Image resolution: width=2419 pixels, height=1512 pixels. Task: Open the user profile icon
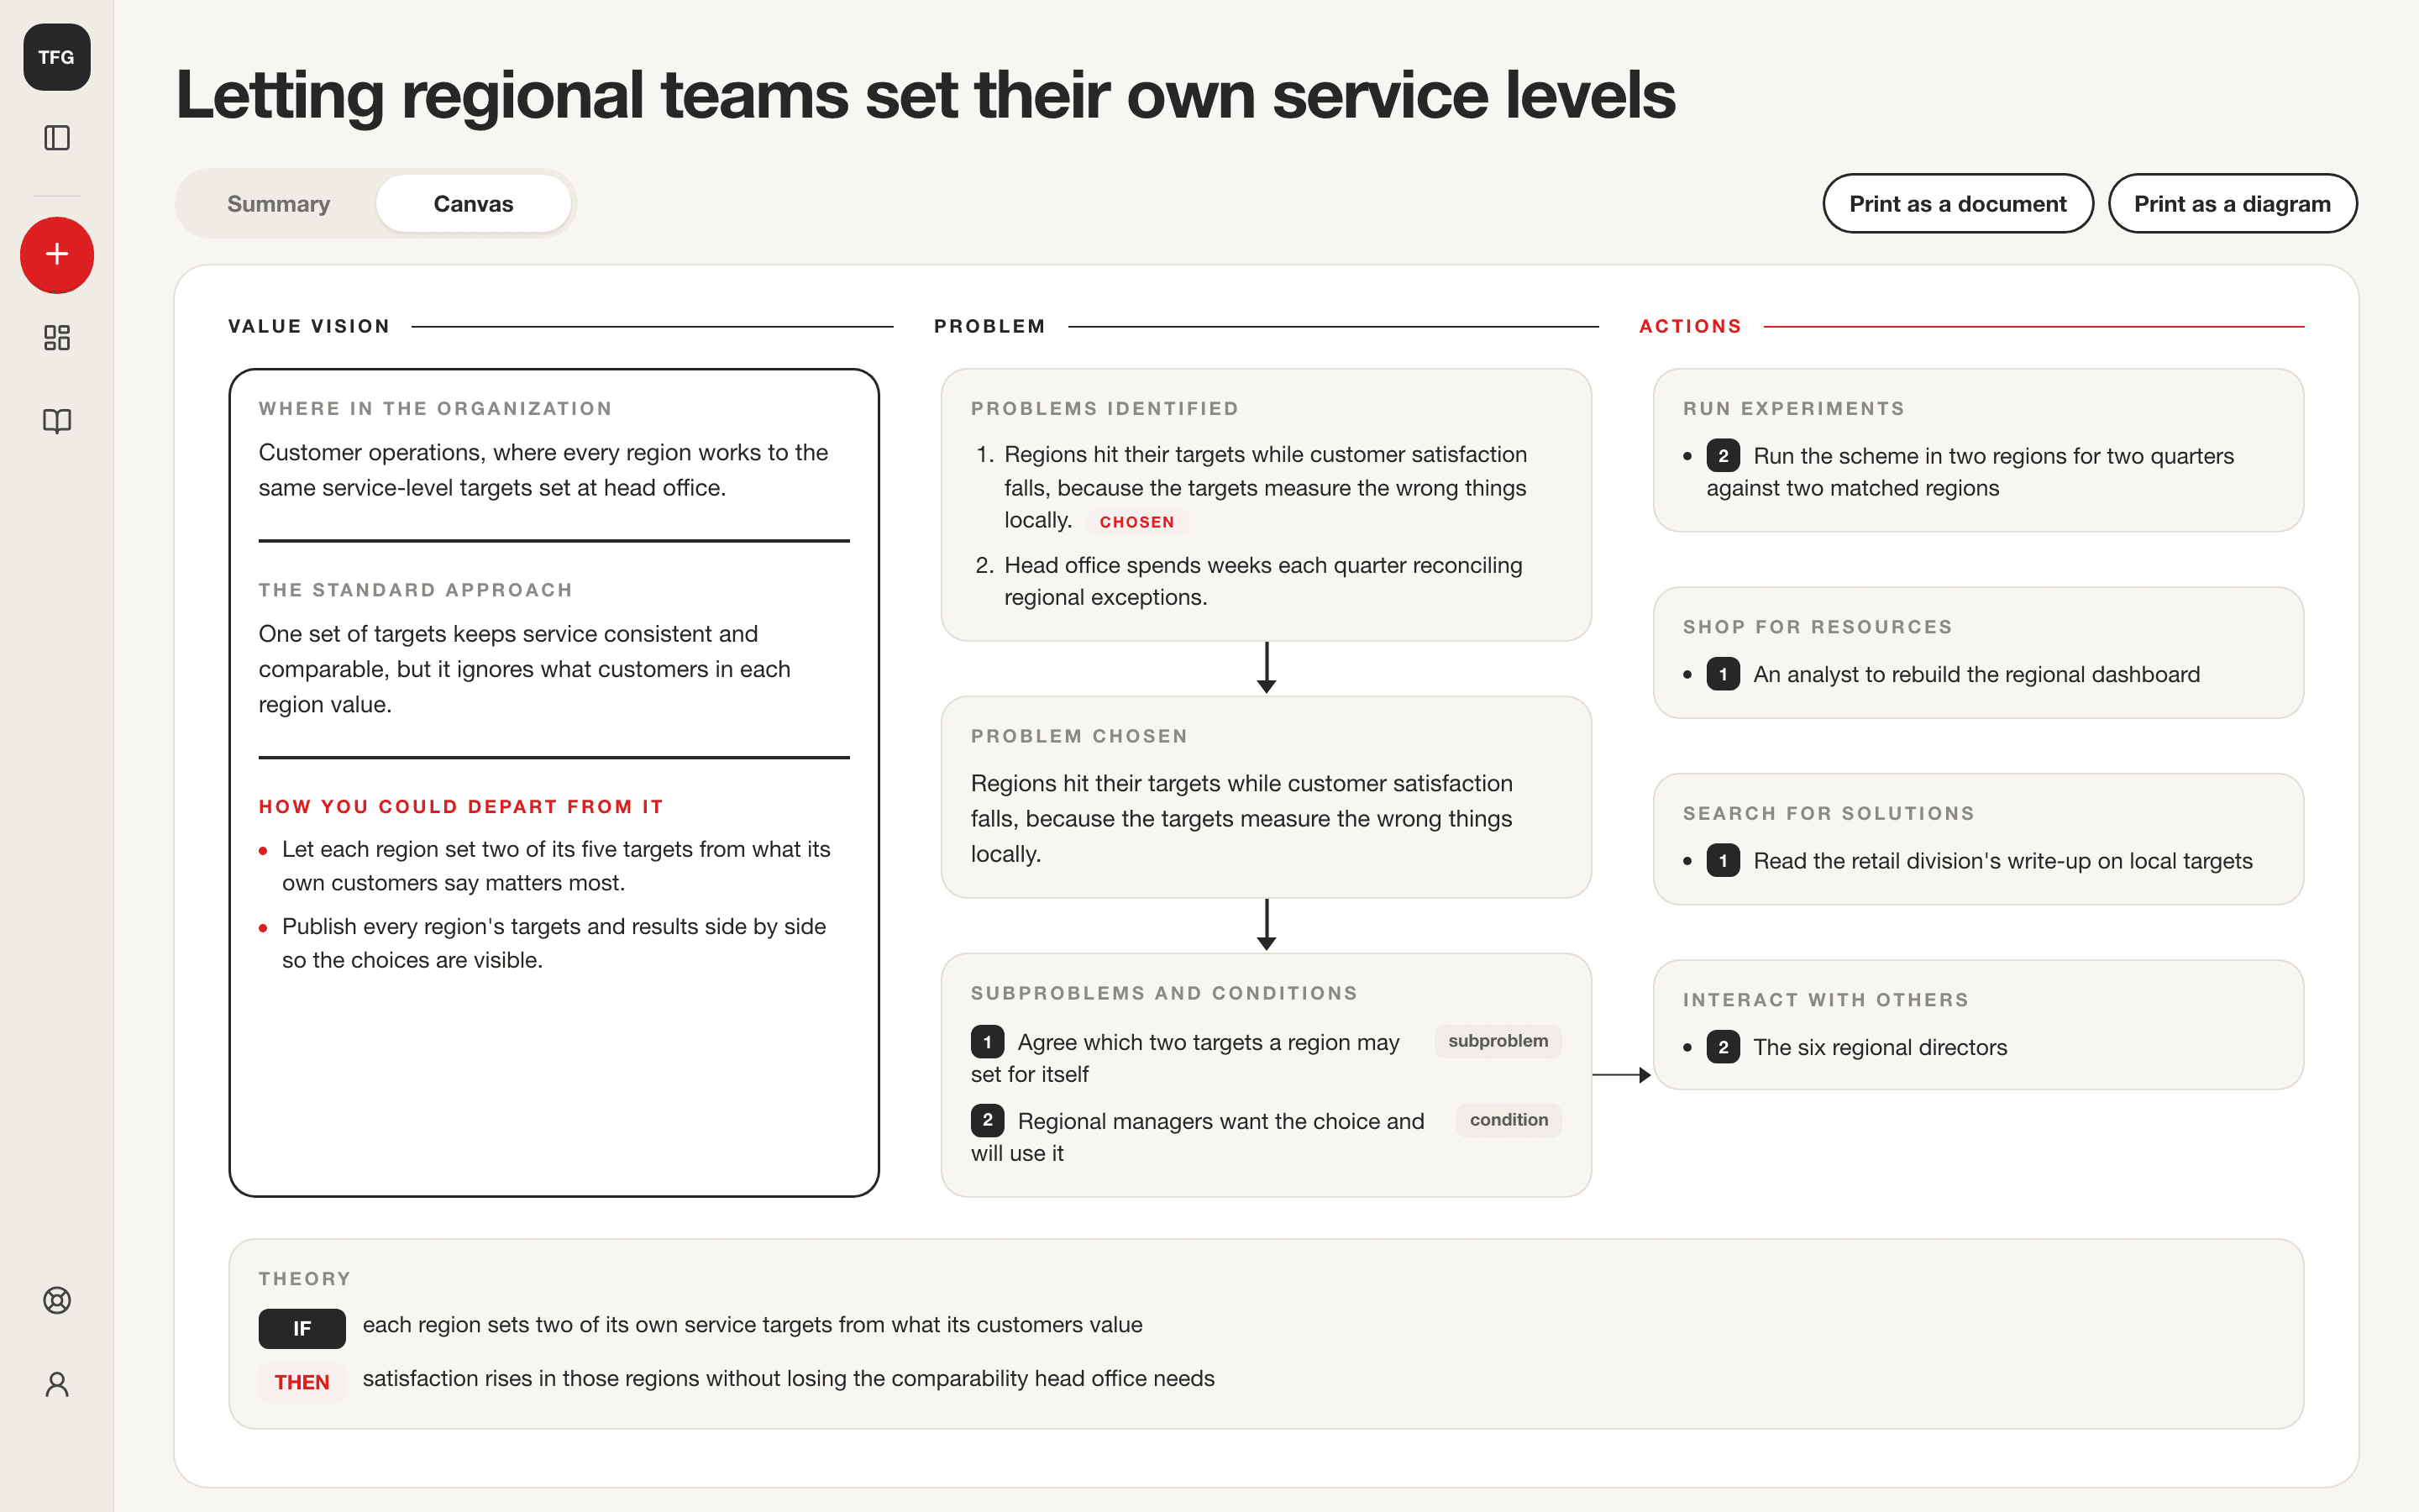pos(57,1384)
